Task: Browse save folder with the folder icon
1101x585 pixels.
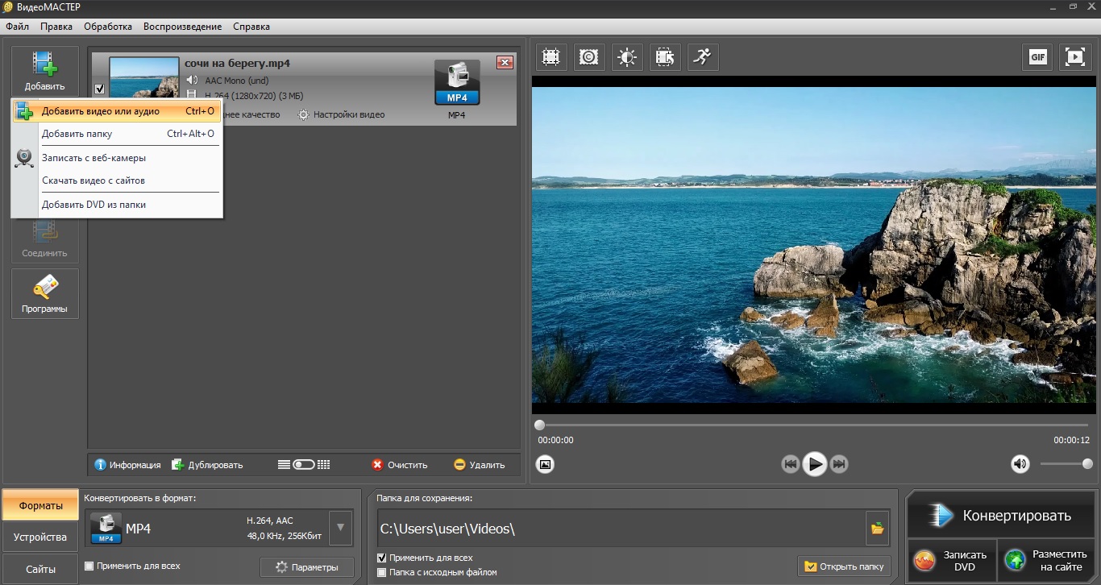Action: pos(877,529)
